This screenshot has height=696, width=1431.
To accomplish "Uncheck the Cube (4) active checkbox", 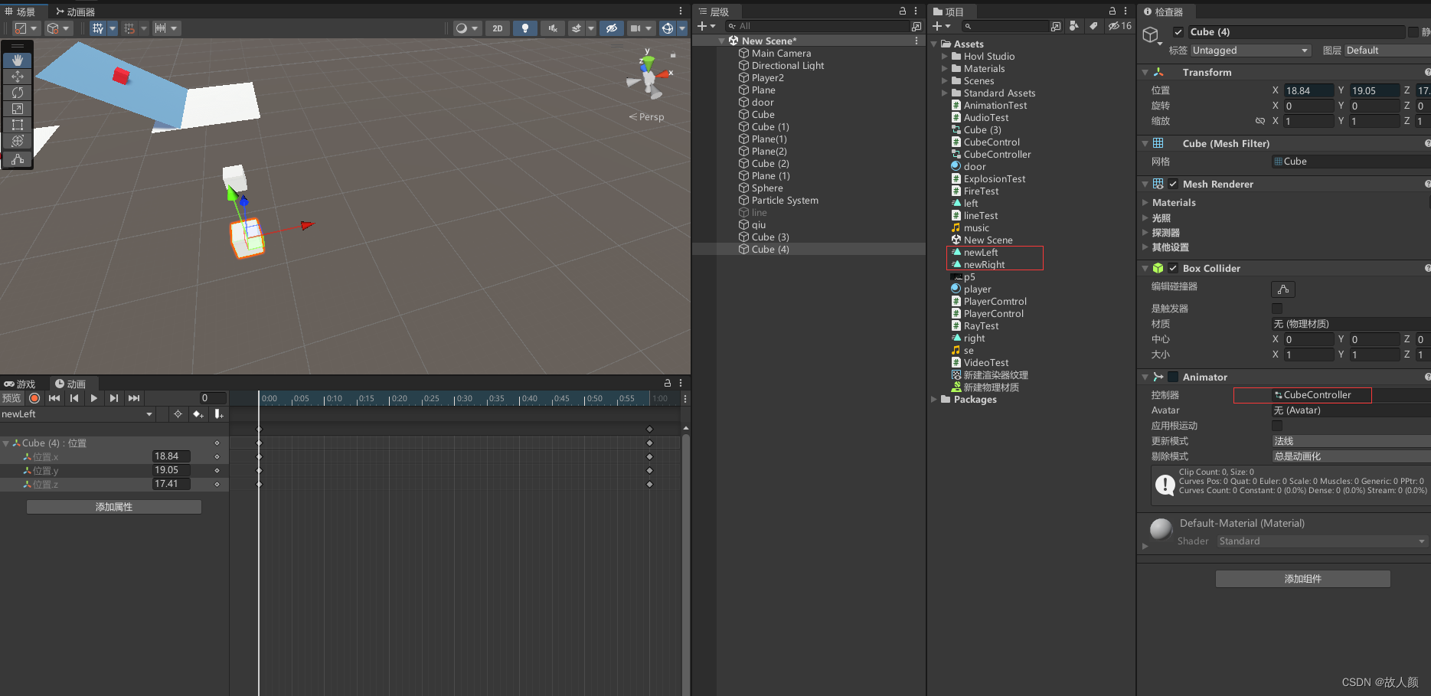I will pos(1178,32).
